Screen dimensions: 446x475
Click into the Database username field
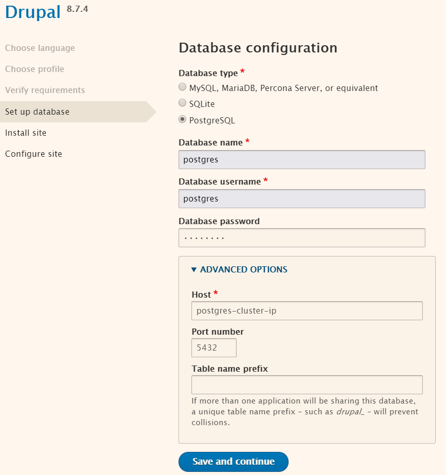[x=301, y=199]
